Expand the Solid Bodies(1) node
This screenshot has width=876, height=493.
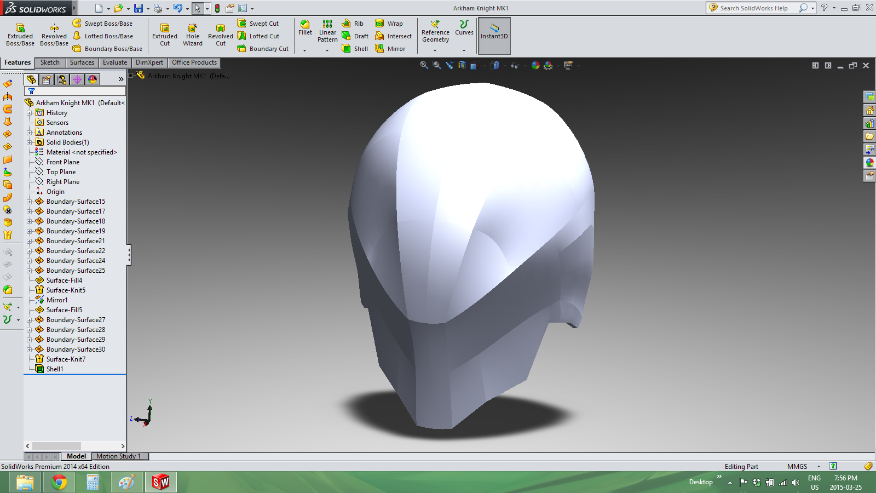[30, 142]
